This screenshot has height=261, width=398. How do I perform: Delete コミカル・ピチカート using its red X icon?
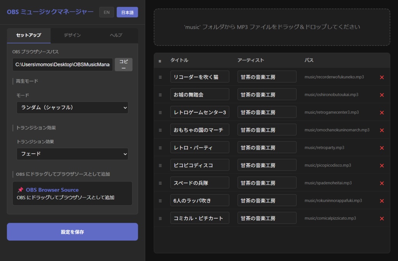coord(381,218)
